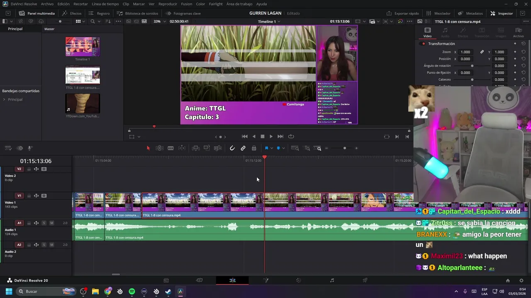Open Biblioteca de sonidos
Screen dimensions: 531x298
coord(137,13)
